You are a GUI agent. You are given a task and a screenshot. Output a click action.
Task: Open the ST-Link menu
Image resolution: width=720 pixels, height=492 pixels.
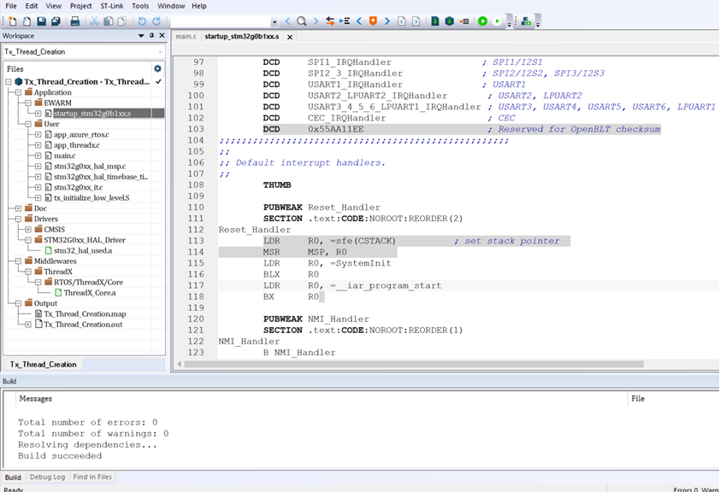click(111, 6)
